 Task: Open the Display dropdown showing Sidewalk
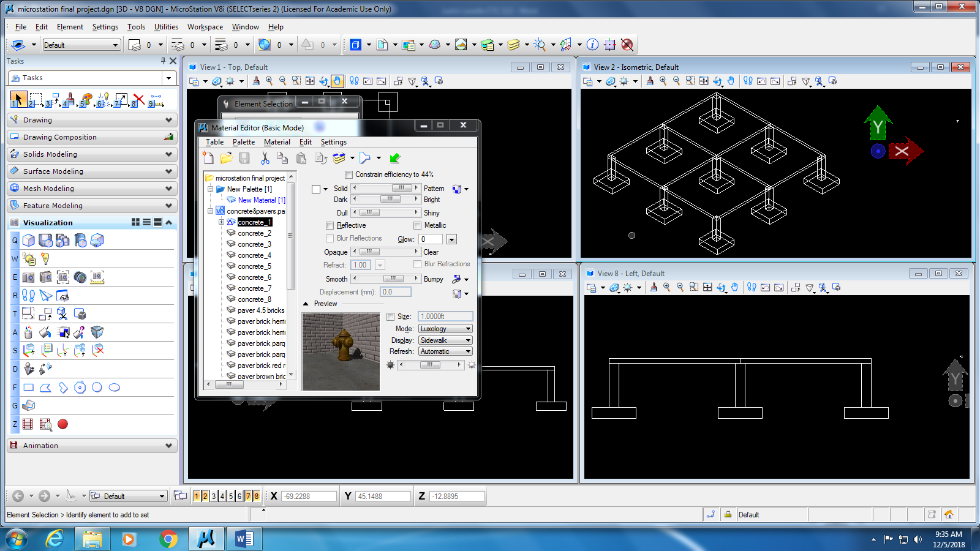pyautogui.click(x=445, y=340)
